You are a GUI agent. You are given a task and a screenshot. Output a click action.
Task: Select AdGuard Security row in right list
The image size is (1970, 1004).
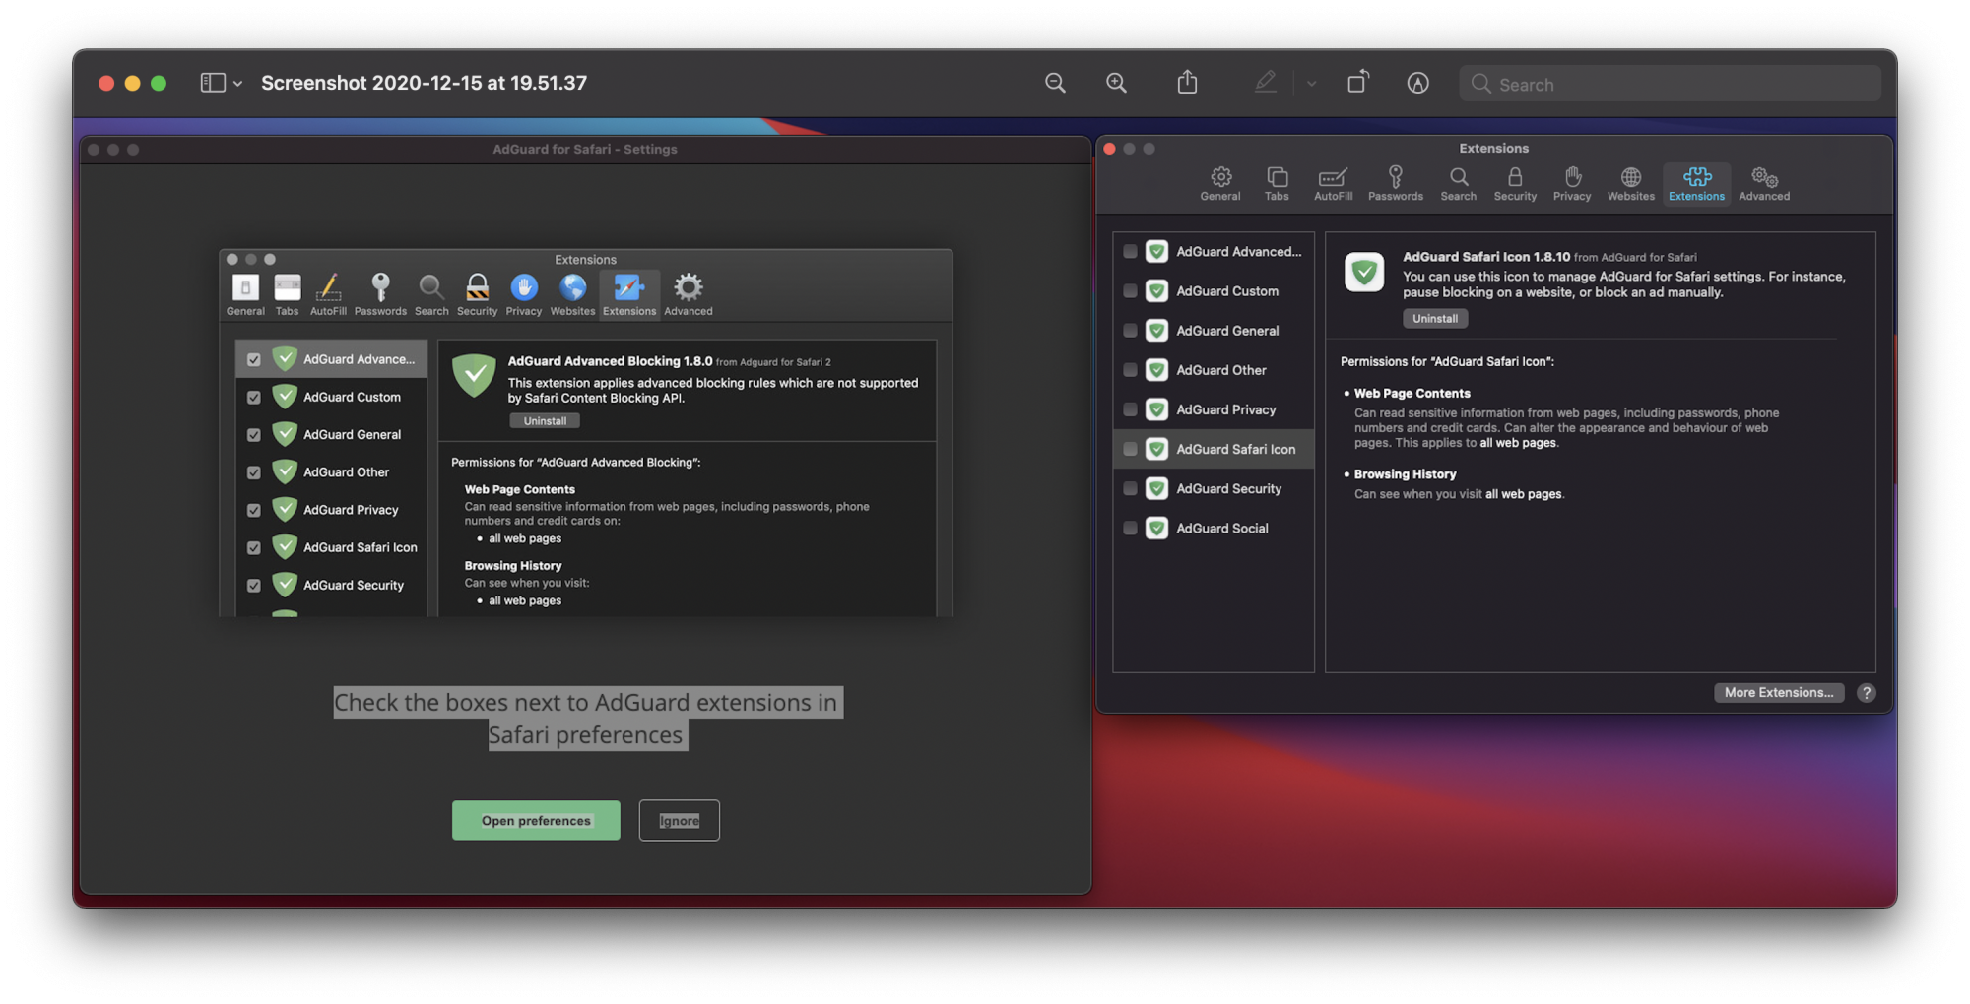(x=1214, y=488)
